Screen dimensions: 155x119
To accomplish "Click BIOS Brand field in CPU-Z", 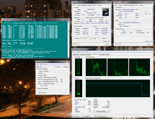I will [137, 23].
